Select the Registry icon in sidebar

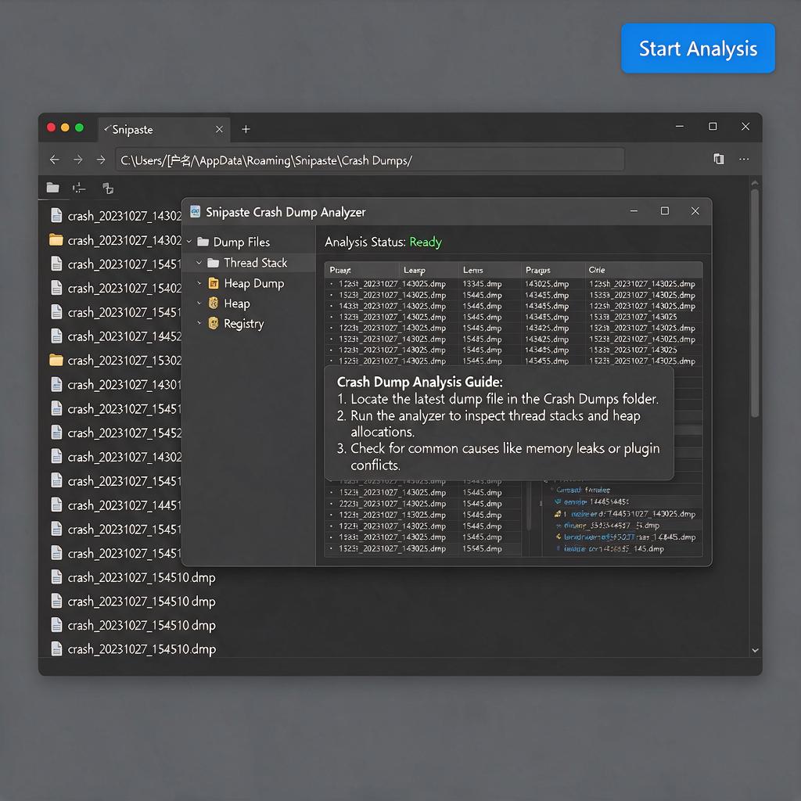(214, 323)
